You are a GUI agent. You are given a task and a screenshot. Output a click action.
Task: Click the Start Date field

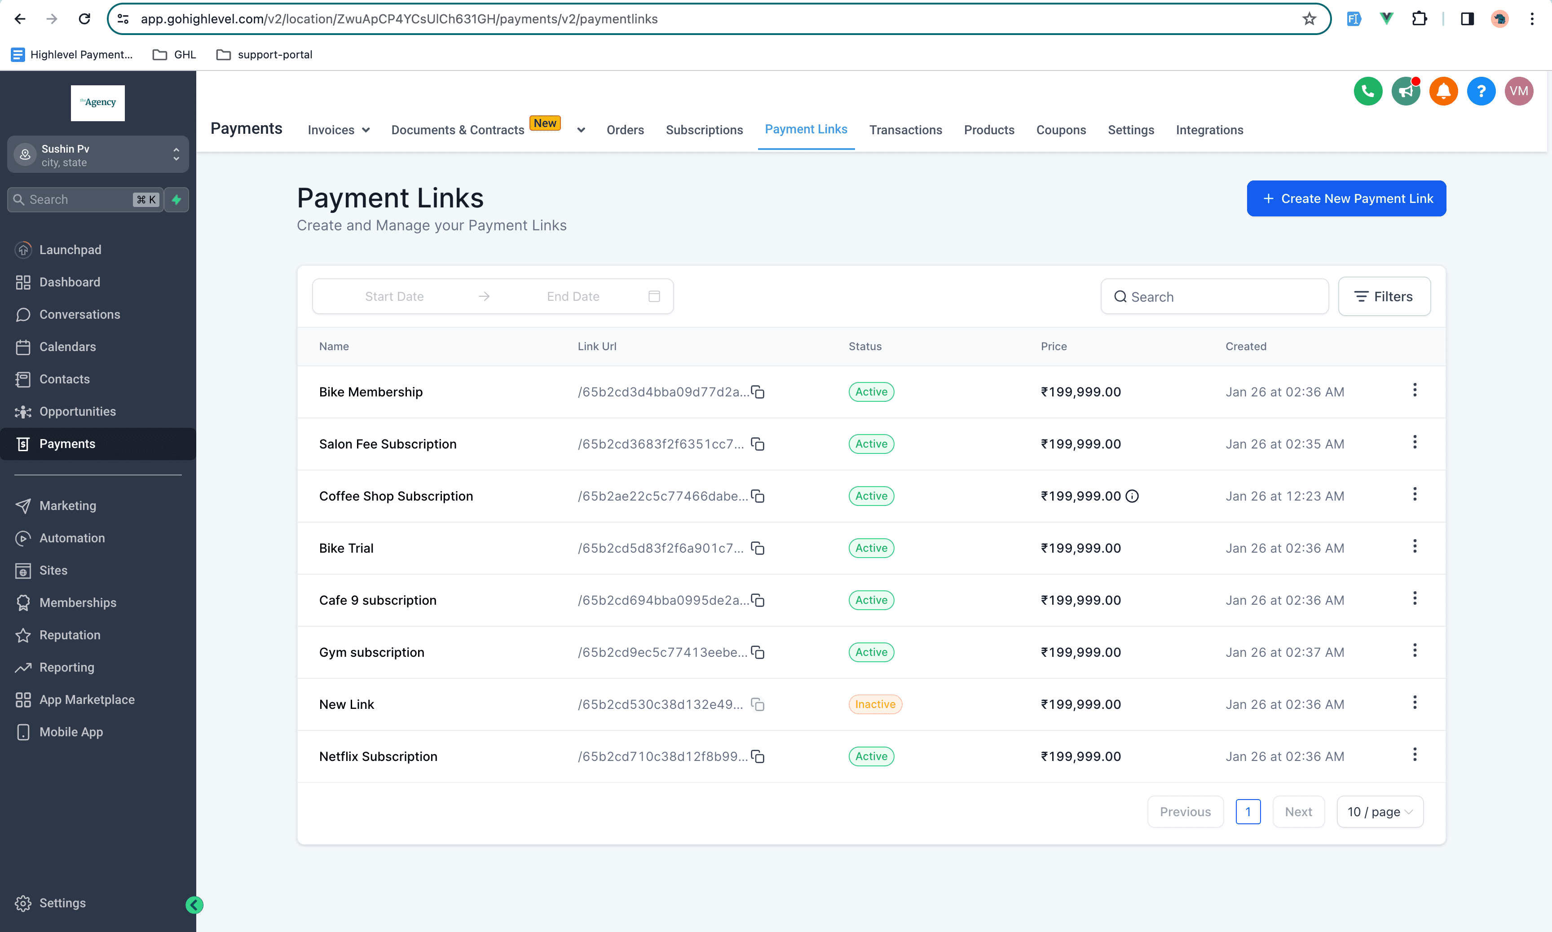coord(394,296)
